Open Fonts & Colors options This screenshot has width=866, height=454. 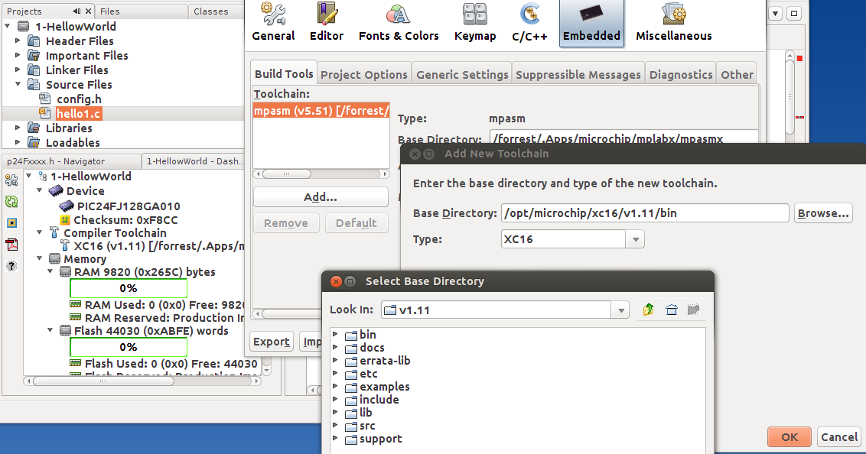(x=399, y=23)
